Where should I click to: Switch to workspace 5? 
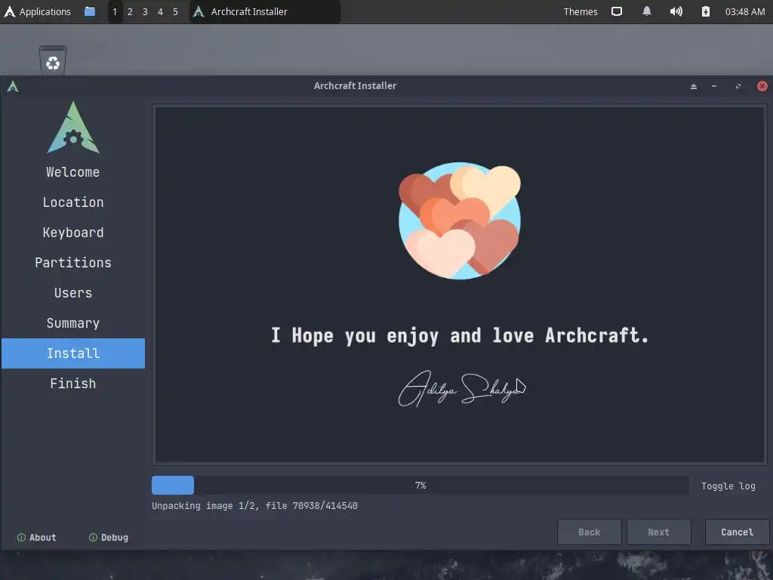(175, 11)
